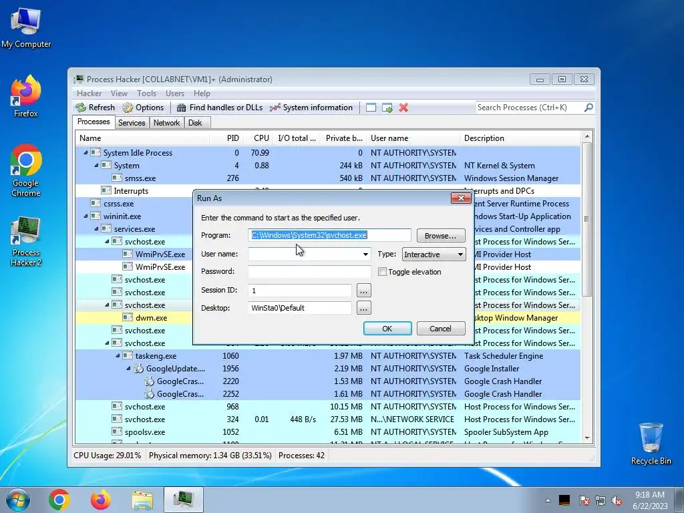Click the Program path field
The width and height of the screenshot is (684, 513).
click(x=330, y=235)
